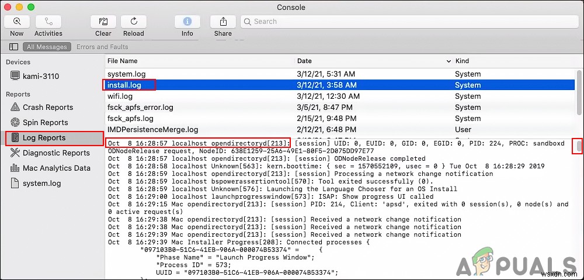This screenshot has height=280, width=584.
Task: Switch to All Messages filter
Action: pyautogui.click(x=47, y=47)
